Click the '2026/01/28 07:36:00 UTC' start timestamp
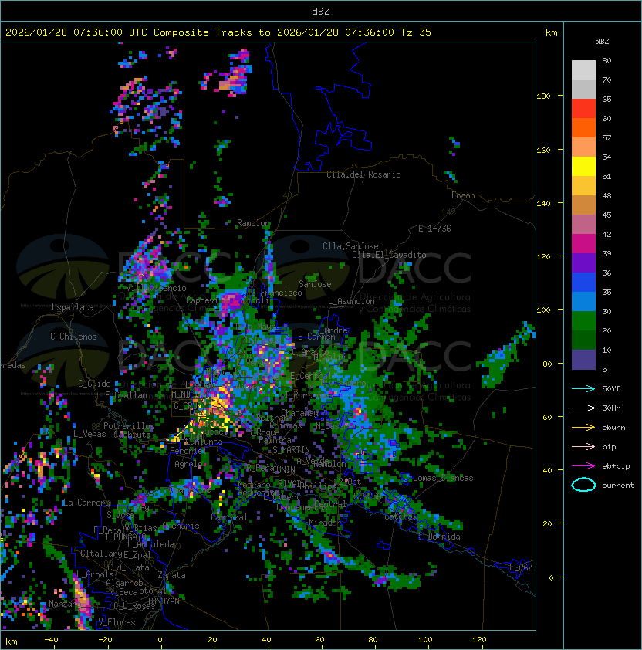Viewport: 642px width, 650px height. (76, 32)
